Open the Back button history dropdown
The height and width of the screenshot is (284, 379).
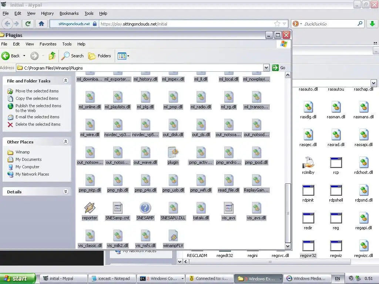coord(24,56)
